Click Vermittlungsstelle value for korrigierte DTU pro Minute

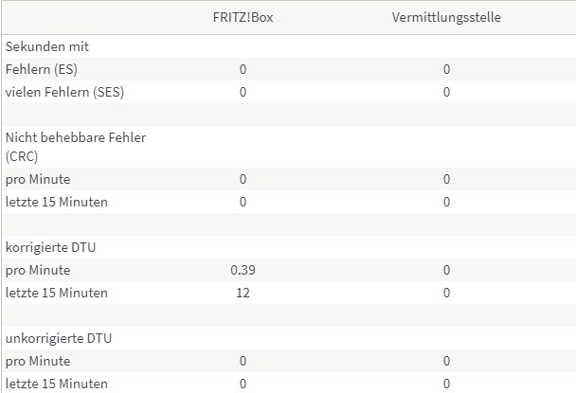[446, 270]
